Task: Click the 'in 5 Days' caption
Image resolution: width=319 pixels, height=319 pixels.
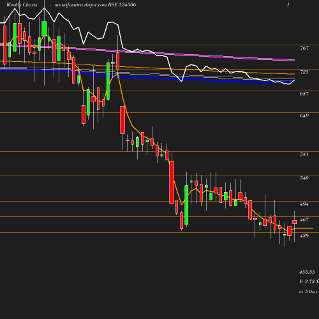Action: click(x=308, y=292)
